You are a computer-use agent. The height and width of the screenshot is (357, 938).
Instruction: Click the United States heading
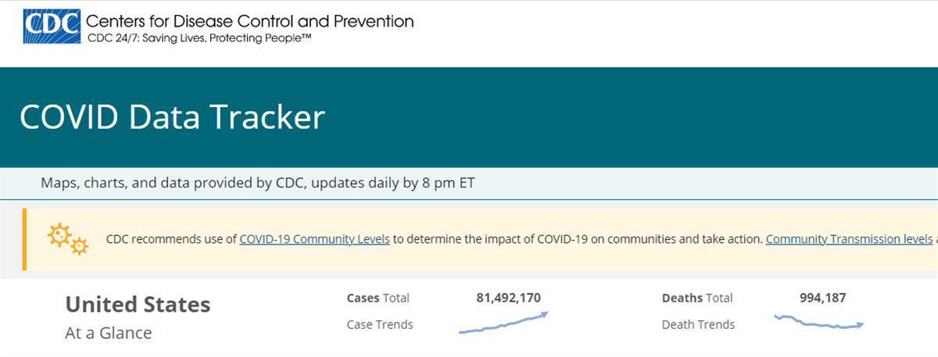(x=138, y=304)
